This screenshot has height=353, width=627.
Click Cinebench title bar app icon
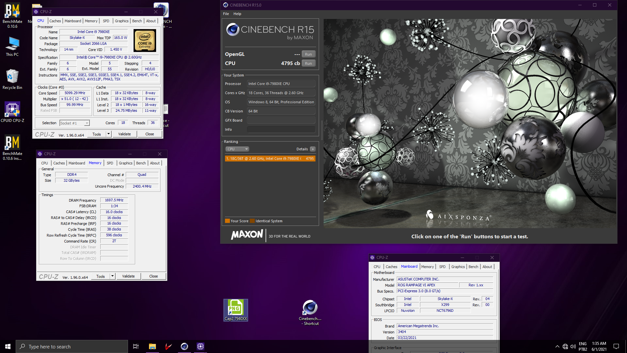[226, 5]
